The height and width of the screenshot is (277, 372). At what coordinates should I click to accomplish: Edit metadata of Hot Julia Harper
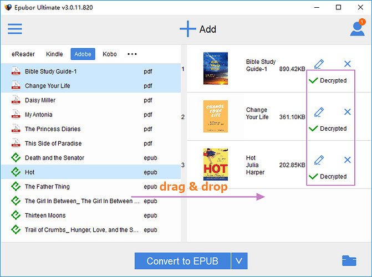click(319, 160)
